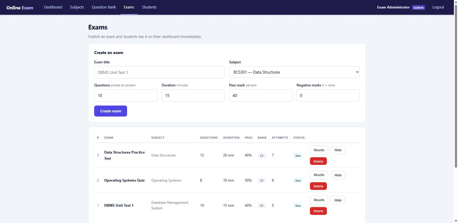Hide the DBMS Unit Test 1 exam
The width and height of the screenshot is (458, 223).
tap(338, 200)
